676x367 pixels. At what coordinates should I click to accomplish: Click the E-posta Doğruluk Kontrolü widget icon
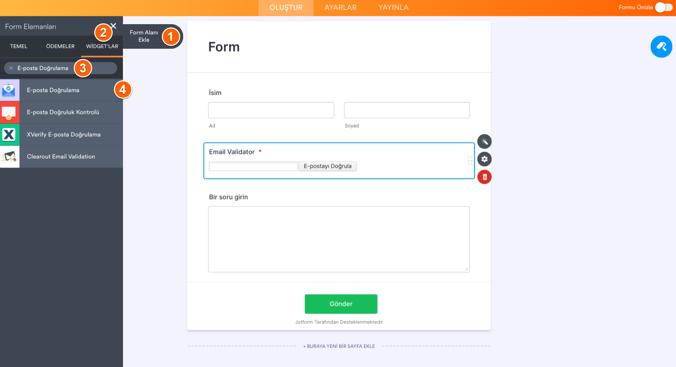coord(9,112)
